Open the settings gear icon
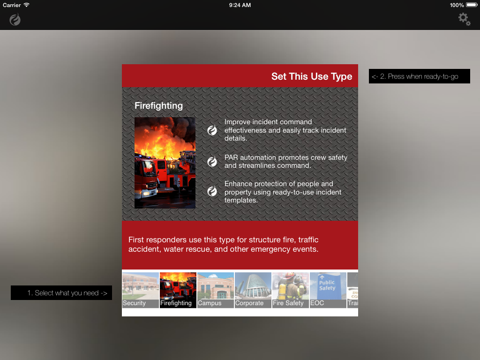The image size is (480, 360). pos(464,19)
